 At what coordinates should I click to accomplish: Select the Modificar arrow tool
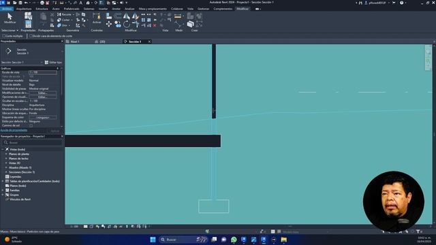pyautogui.click(x=10, y=16)
